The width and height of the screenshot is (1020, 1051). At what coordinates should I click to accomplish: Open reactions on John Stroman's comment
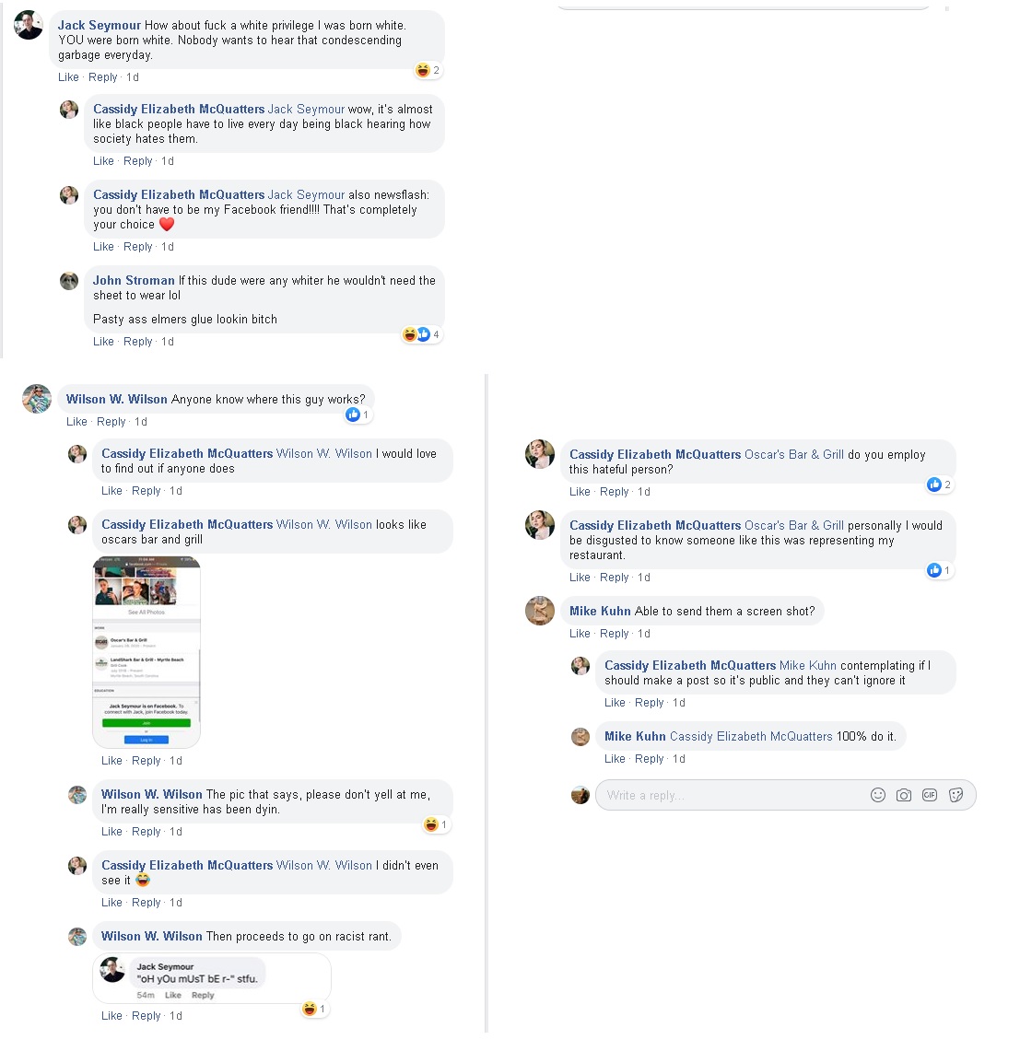pyautogui.click(x=420, y=333)
